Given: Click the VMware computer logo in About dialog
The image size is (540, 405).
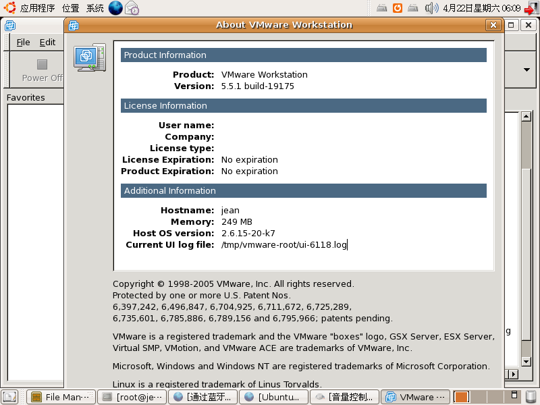Looking at the screenshot, I should (x=90, y=57).
